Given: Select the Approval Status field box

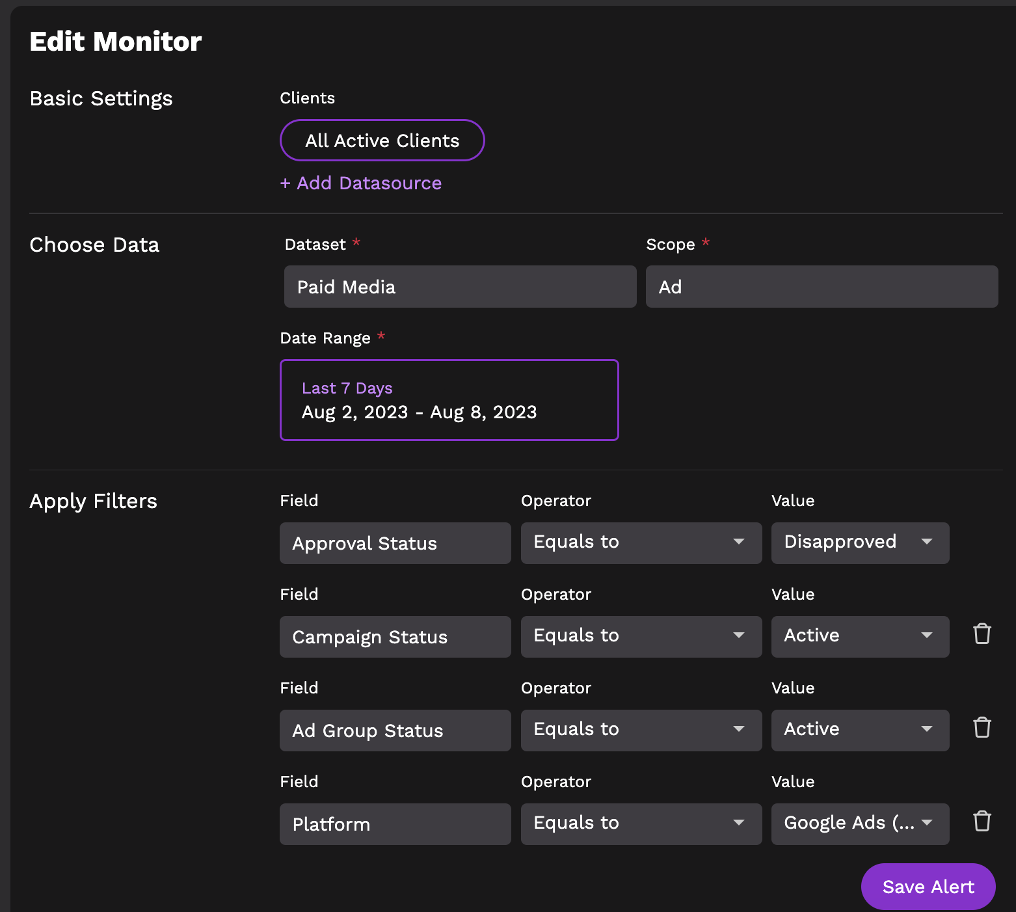Looking at the screenshot, I should click(395, 543).
